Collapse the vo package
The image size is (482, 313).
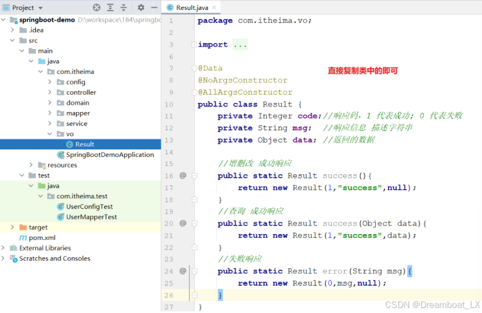click(x=50, y=134)
